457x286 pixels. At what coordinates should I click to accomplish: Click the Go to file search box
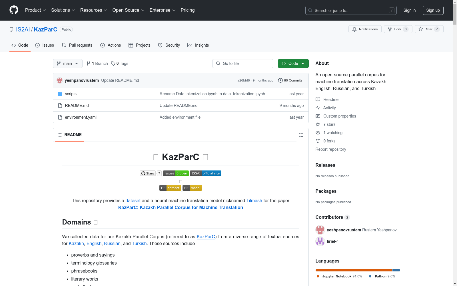click(243, 63)
